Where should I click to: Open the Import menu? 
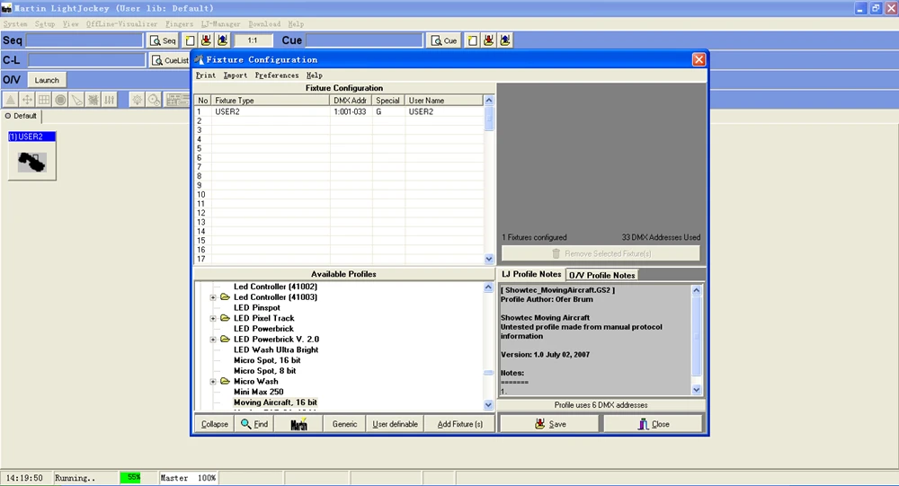coord(235,75)
